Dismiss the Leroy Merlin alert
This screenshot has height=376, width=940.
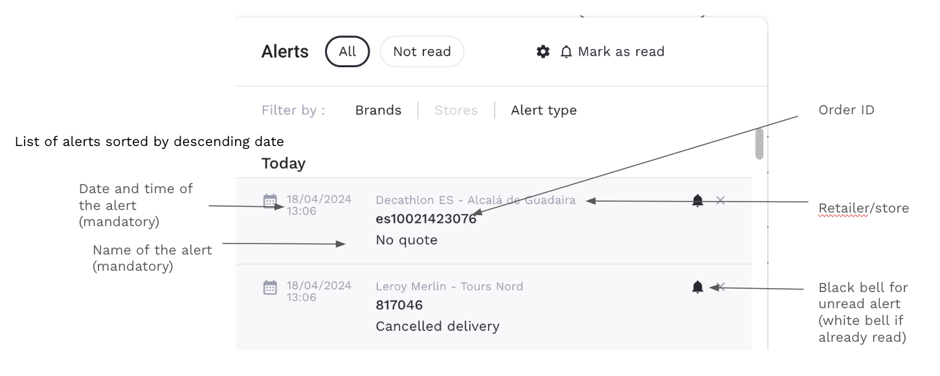tap(721, 287)
